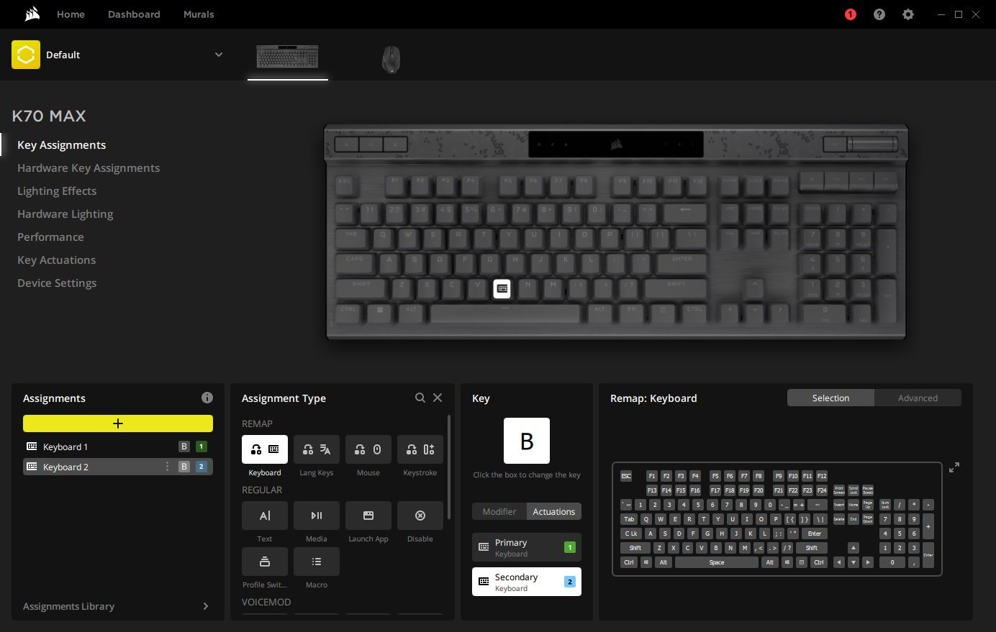Click the volume roller on keyboard image
996x632 pixels.
point(872,145)
